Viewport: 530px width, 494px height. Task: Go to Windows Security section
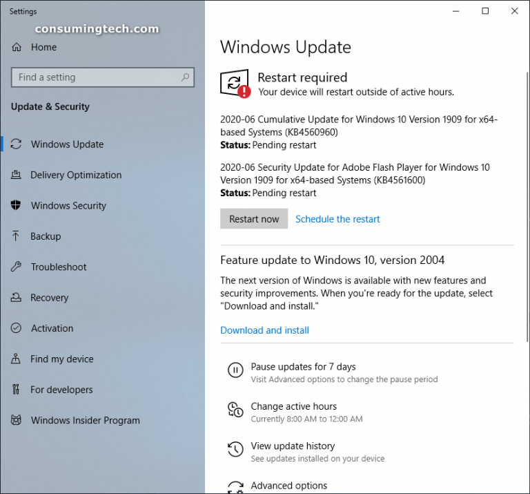pos(68,205)
